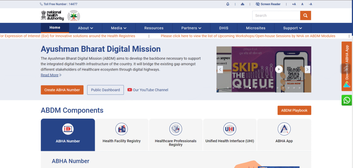Go to the Home tab
Screen dimensions: 353x168
click(55, 28)
